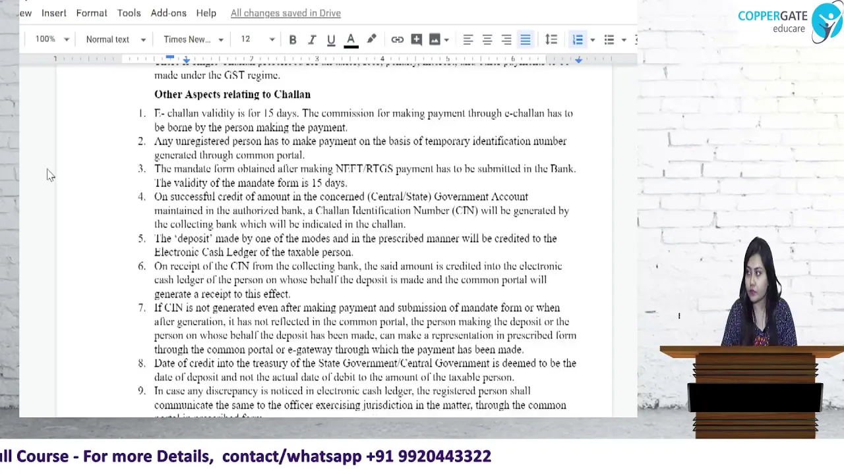Open the text color picker
Screen dimensions: 844x474
(351, 39)
